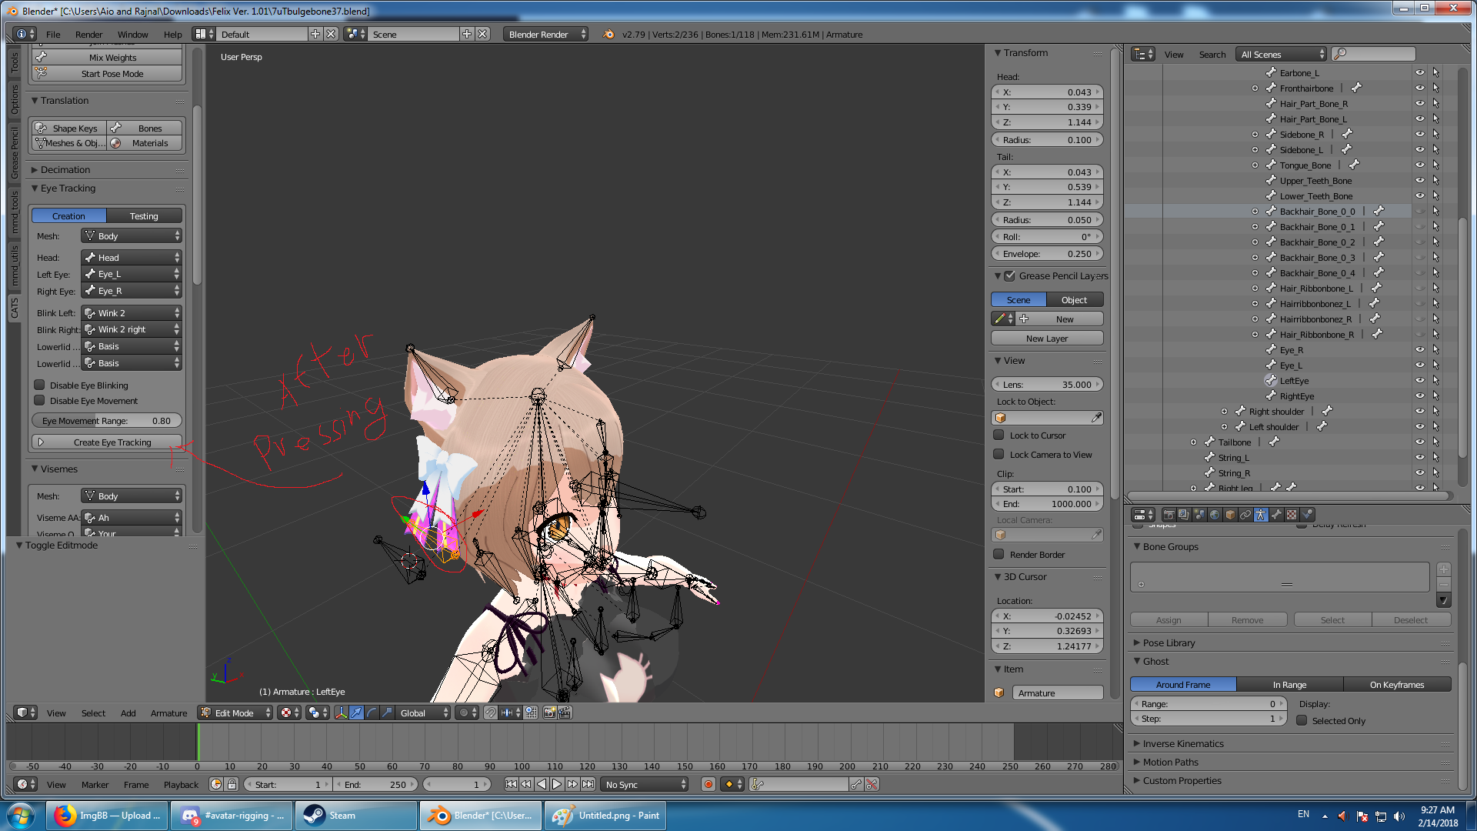
Task: Adjust the Eye Movement Range slider
Action: tap(107, 420)
